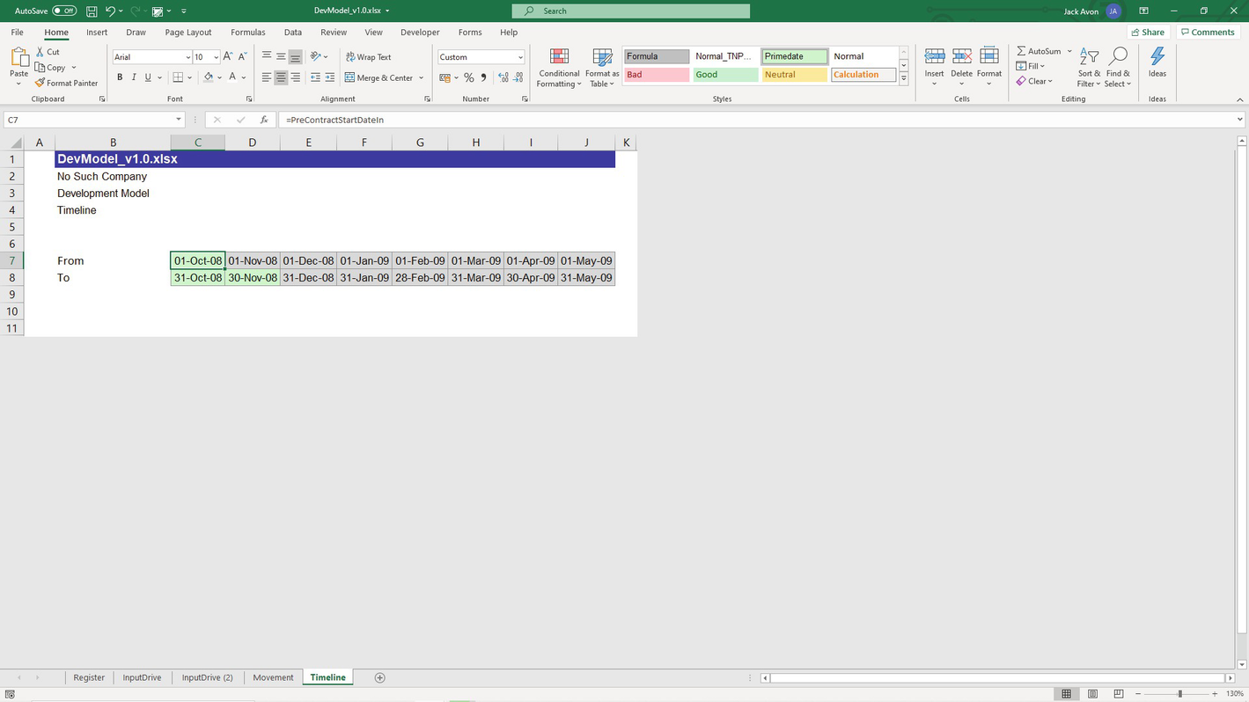1249x702 pixels.
Task: Zoom out using the minus icon
Action: tap(1138, 694)
